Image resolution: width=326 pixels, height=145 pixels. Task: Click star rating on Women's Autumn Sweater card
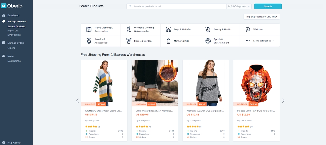point(193,127)
